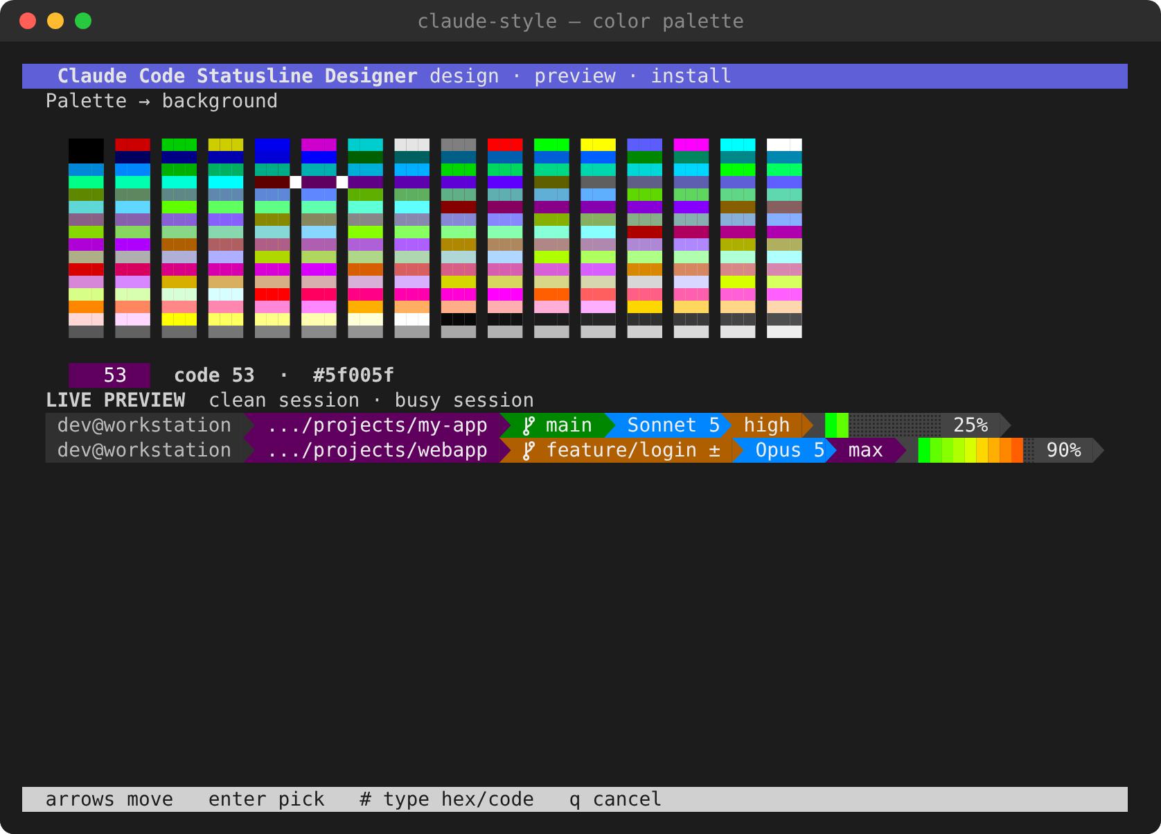The height and width of the screenshot is (834, 1161).
Task: Click the code 53 label
Action: pyautogui.click(x=214, y=375)
